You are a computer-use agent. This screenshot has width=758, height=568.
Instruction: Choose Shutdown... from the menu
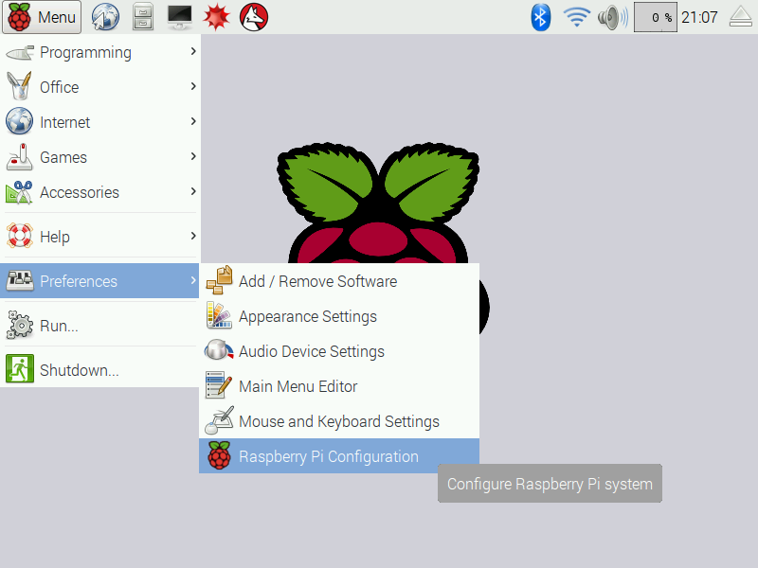click(x=100, y=370)
